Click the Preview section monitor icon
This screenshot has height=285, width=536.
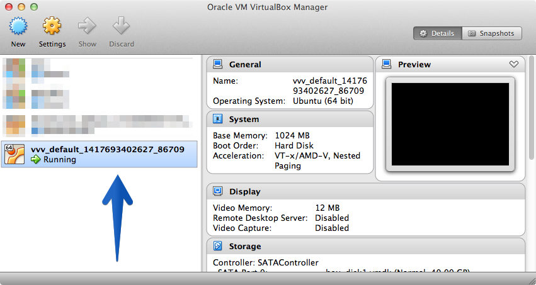pos(387,64)
